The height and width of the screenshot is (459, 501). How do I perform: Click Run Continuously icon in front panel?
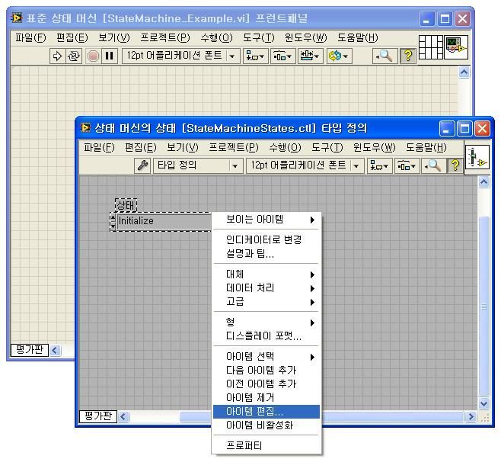pos(74,56)
